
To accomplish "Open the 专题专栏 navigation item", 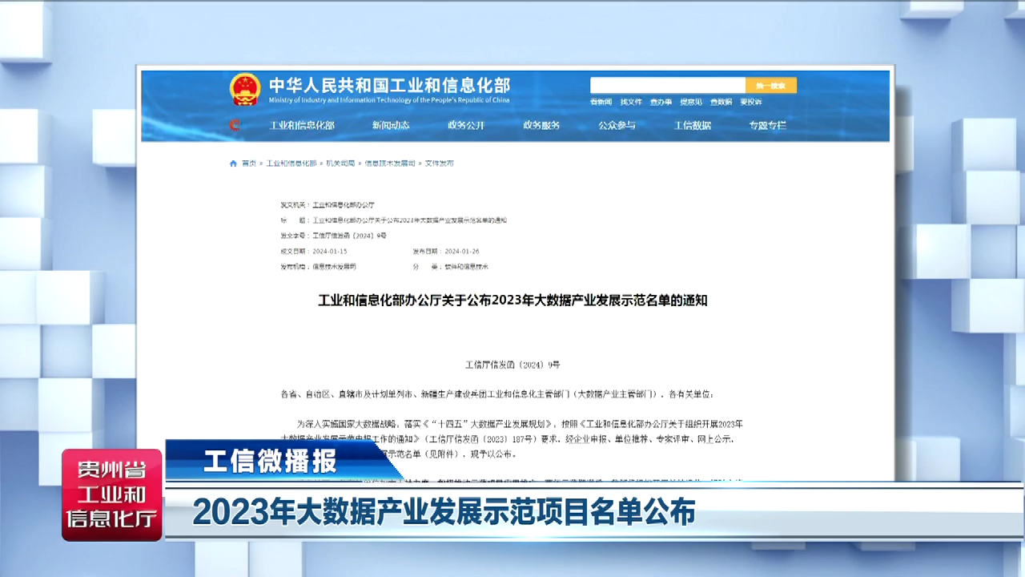I will [x=767, y=126].
